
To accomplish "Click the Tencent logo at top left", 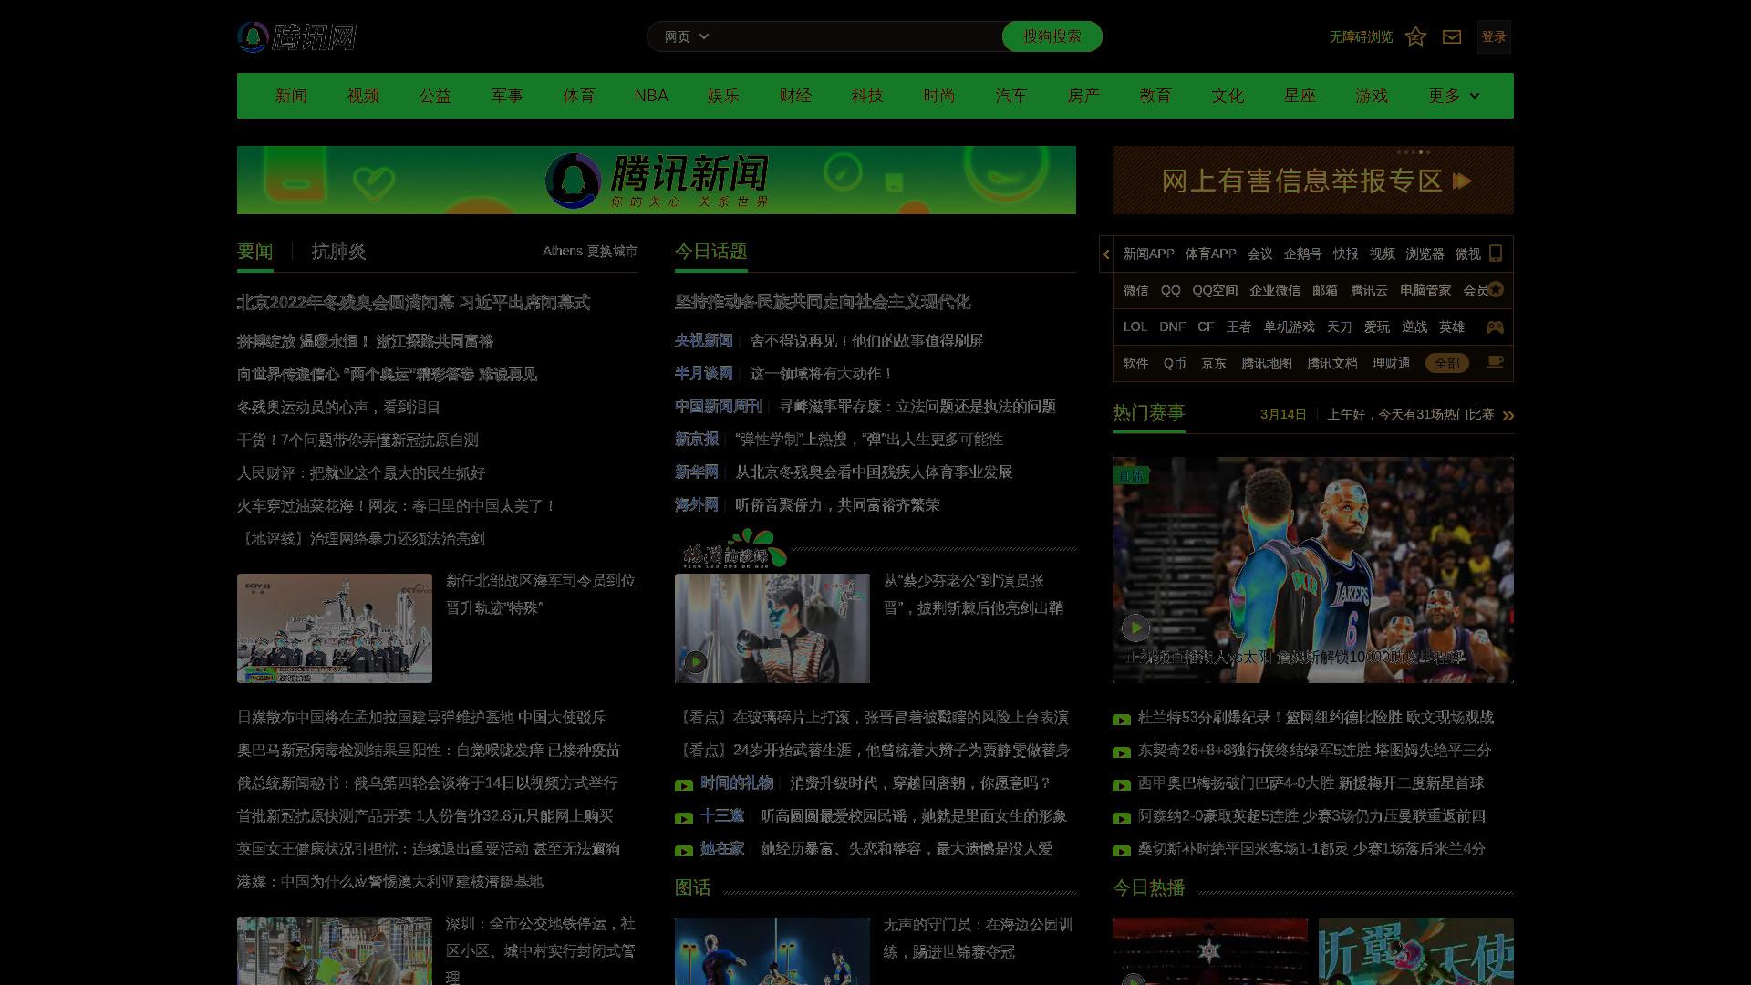I will point(296,36).
